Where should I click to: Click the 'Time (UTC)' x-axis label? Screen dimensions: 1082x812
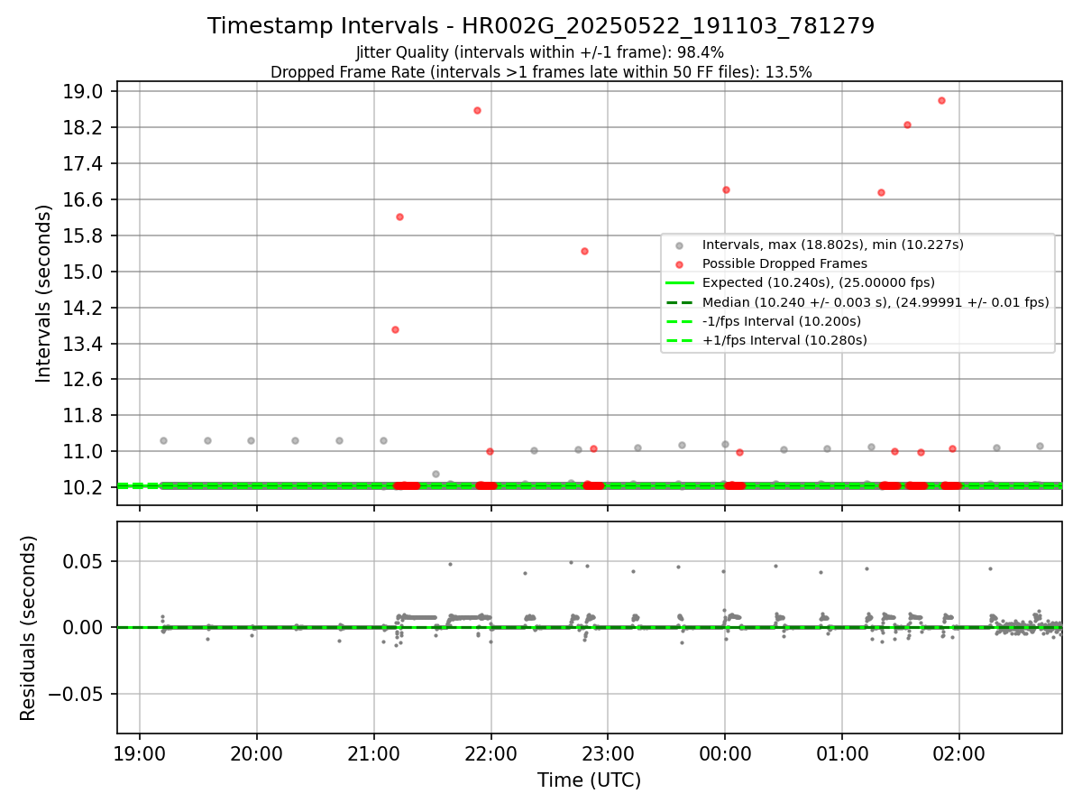click(589, 780)
